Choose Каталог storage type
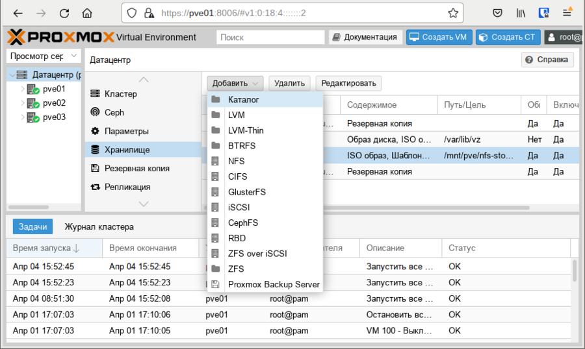The width and height of the screenshot is (585, 349). coord(265,99)
